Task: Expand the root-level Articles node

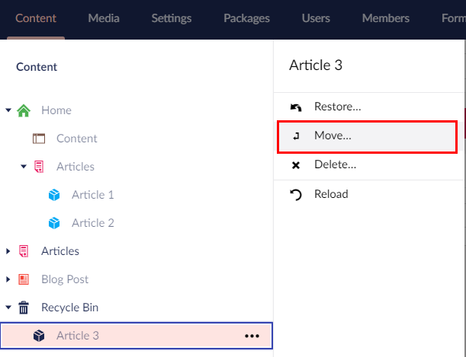Action: 8,251
